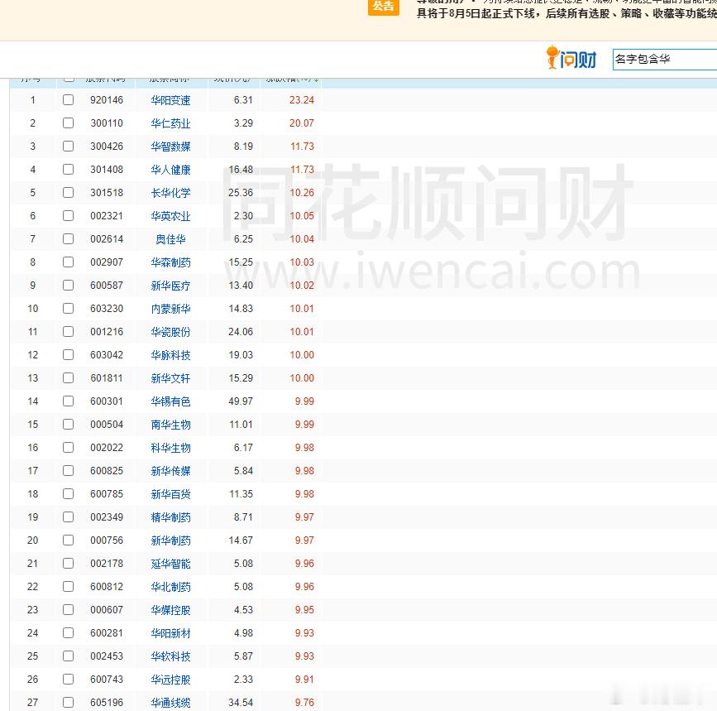Screen dimensions: 717x711
Task: Open the 新华传媒 link
Action: tap(170, 471)
